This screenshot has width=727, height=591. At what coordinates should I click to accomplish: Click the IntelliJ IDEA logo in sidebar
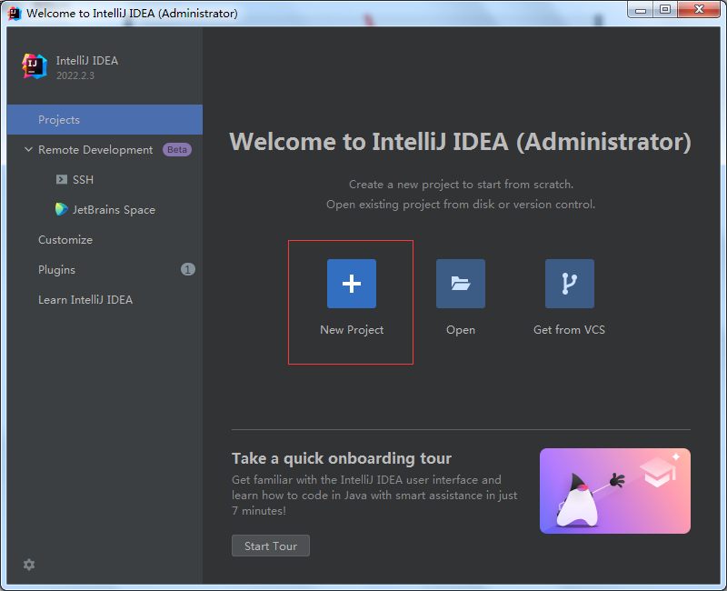pyautogui.click(x=35, y=66)
